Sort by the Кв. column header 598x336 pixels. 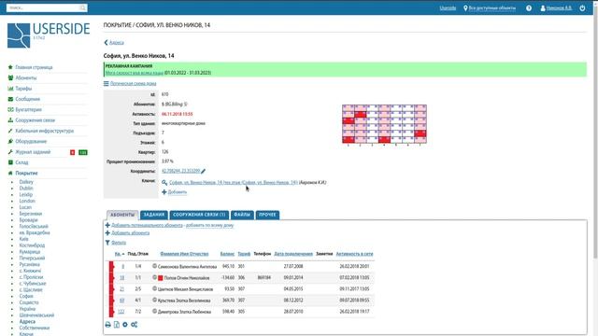[x=119, y=254]
